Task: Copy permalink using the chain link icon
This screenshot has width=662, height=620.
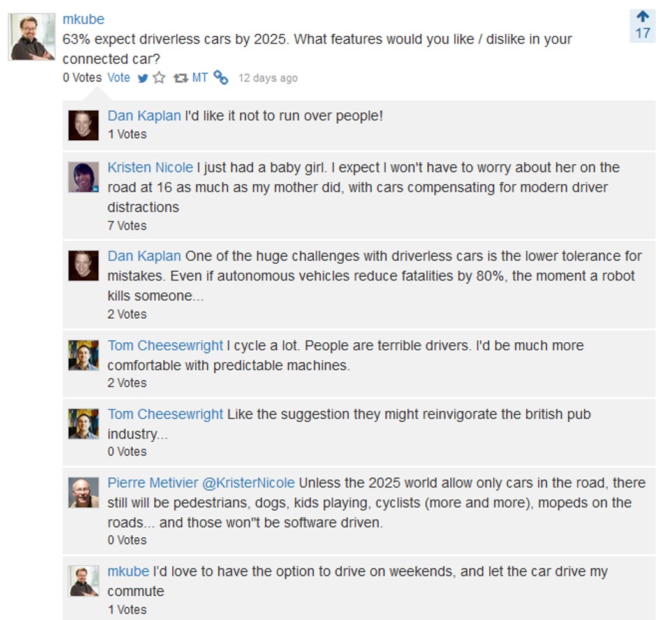Action: coord(221,78)
